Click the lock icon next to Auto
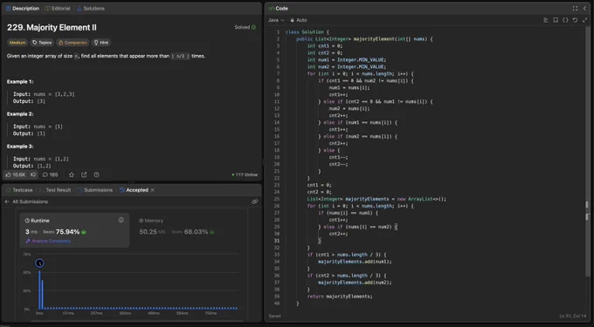The image size is (594, 327). tap(292, 20)
